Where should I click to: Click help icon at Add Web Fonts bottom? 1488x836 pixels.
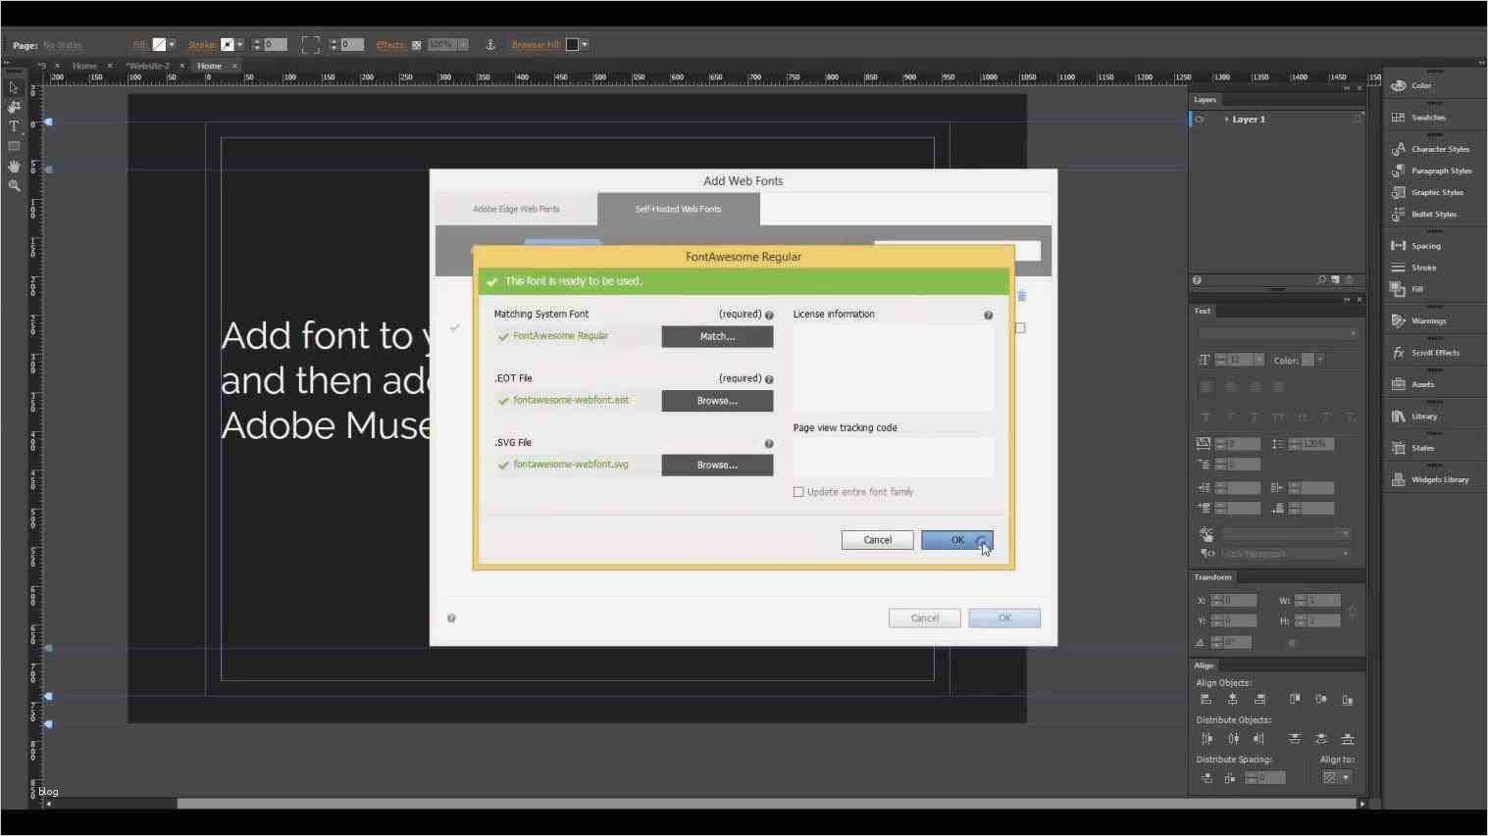451,618
